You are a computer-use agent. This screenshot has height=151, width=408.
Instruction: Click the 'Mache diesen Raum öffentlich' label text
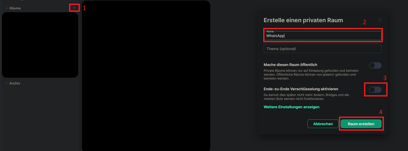(290, 65)
